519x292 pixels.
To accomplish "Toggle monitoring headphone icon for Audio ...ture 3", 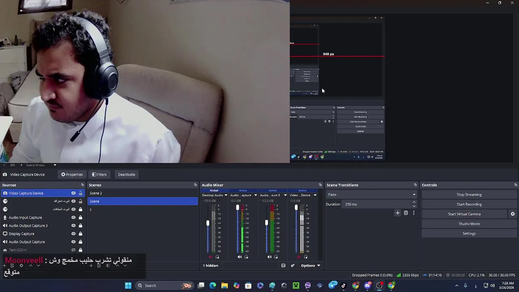I will click(x=276, y=257).
